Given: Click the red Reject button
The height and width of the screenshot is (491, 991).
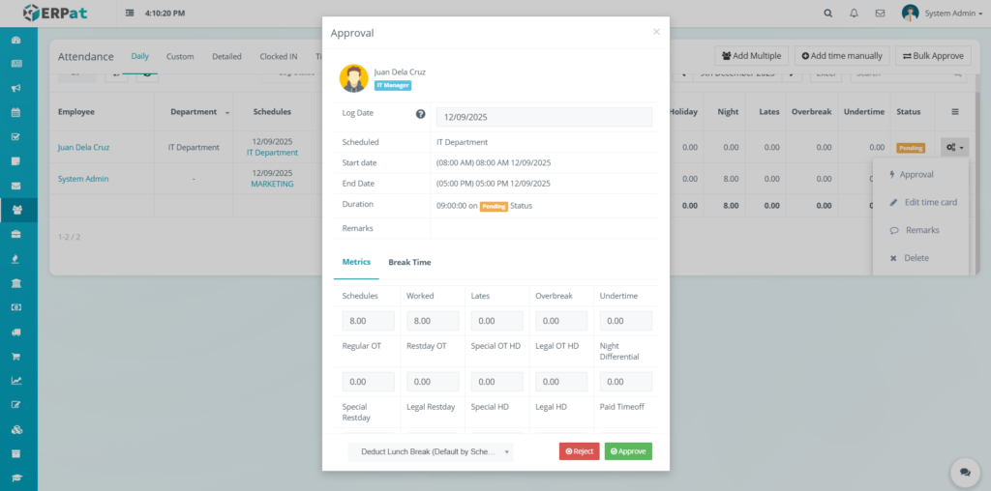Looking at the screenshot, I should (579, 451).
